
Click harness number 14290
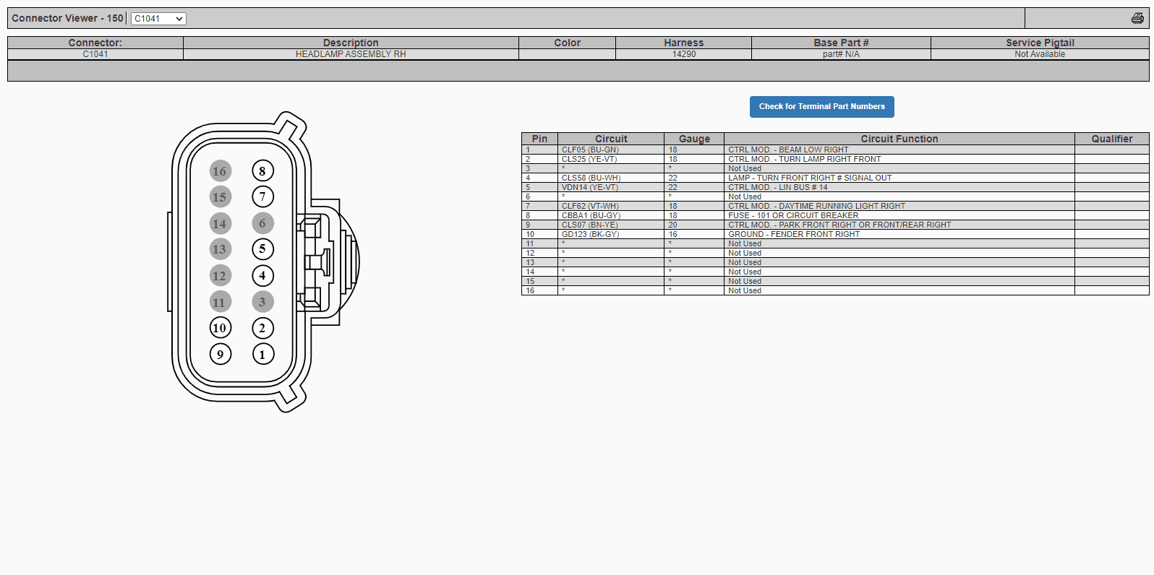(684, 54)
